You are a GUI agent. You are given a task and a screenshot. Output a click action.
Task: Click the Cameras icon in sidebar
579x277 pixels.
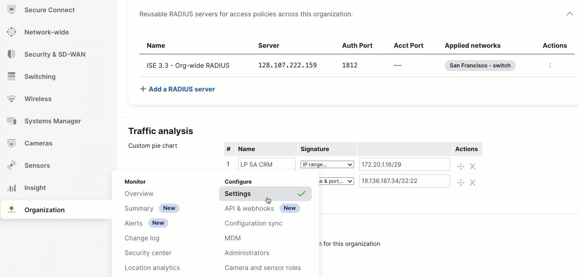pos(11,143)
